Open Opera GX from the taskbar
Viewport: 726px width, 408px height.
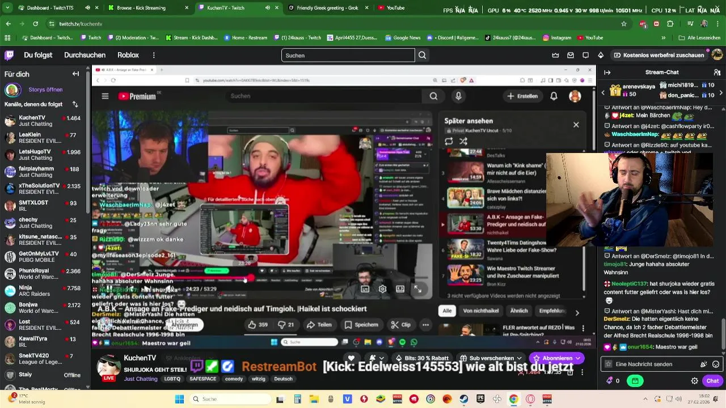click(x=530, y=399)
